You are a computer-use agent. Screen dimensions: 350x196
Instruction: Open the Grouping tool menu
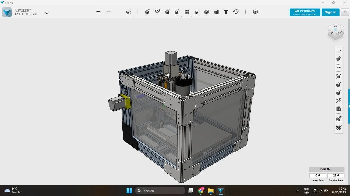pos(197,12)
